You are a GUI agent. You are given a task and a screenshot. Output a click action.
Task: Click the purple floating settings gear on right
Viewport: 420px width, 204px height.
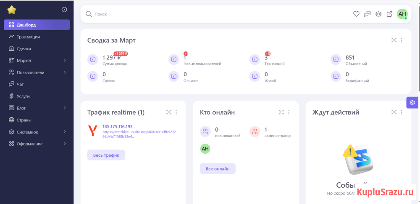412,103
